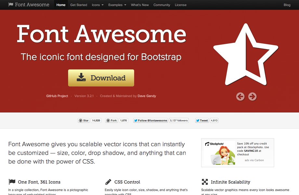Click the resize-arrows icon beside Infinite Scalability
This screenshot has height=195, width=299.
205,182
